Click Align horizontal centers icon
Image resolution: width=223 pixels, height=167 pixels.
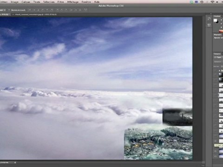[47, 10]
